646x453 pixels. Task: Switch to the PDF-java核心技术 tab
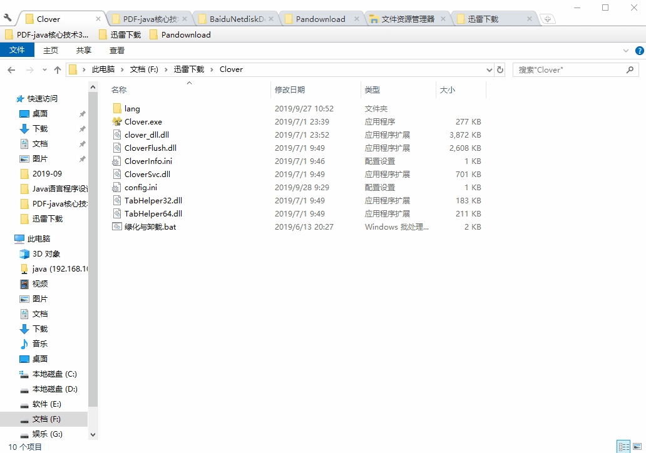150,19
